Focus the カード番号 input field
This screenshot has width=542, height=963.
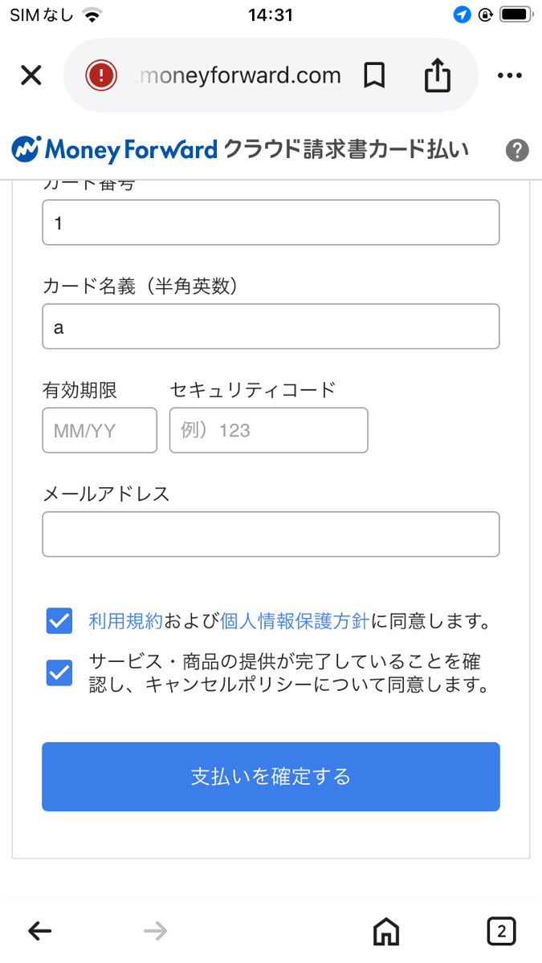271,222
